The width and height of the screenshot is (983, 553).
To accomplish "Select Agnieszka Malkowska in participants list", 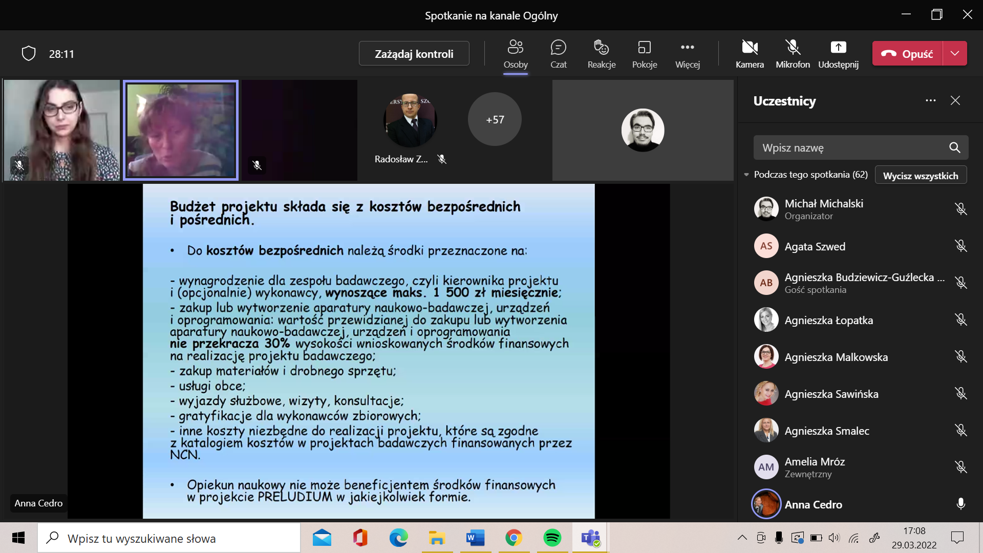I will click(836, 357).
